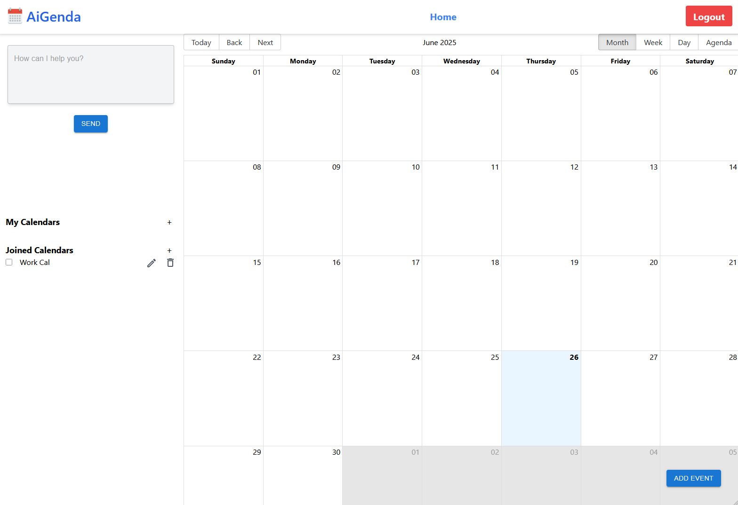Viewport: 738px width, 505px height.
Task: Click the AiGenda calendar logo icon
Action: 15,16
